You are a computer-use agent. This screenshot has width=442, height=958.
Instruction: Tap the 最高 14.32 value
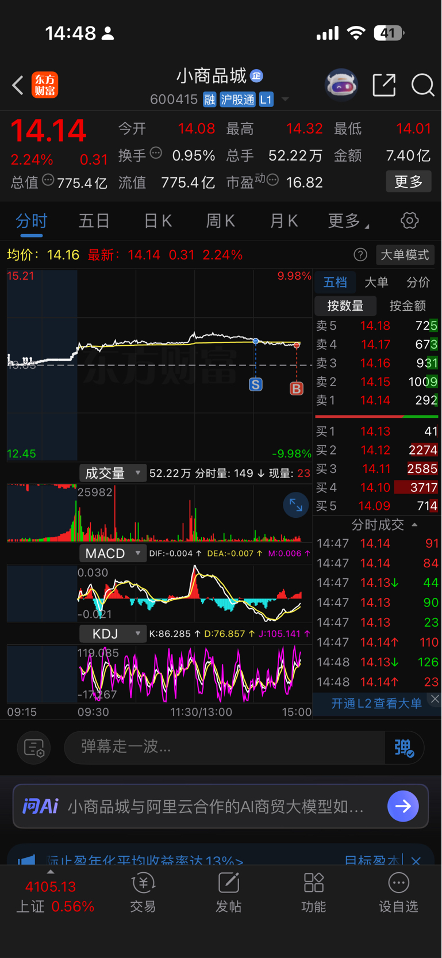(x=304, y=128)
